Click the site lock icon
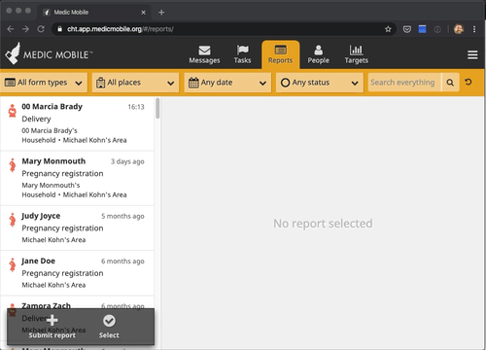The height and width of the screenshot is (350, 486). pyautogui.click(x=59, y=29)
